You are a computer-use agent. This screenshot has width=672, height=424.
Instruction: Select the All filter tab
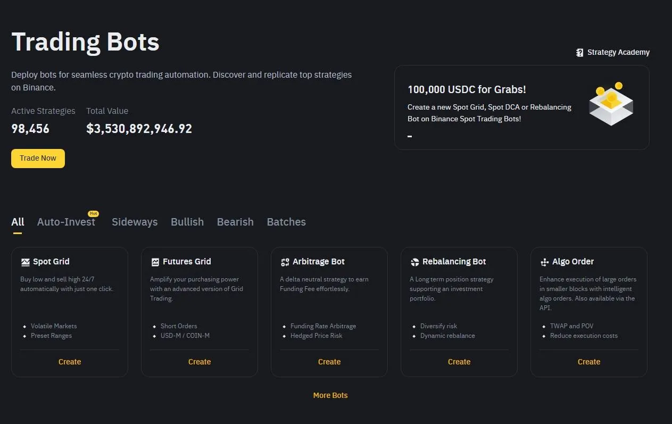[18, 222]
